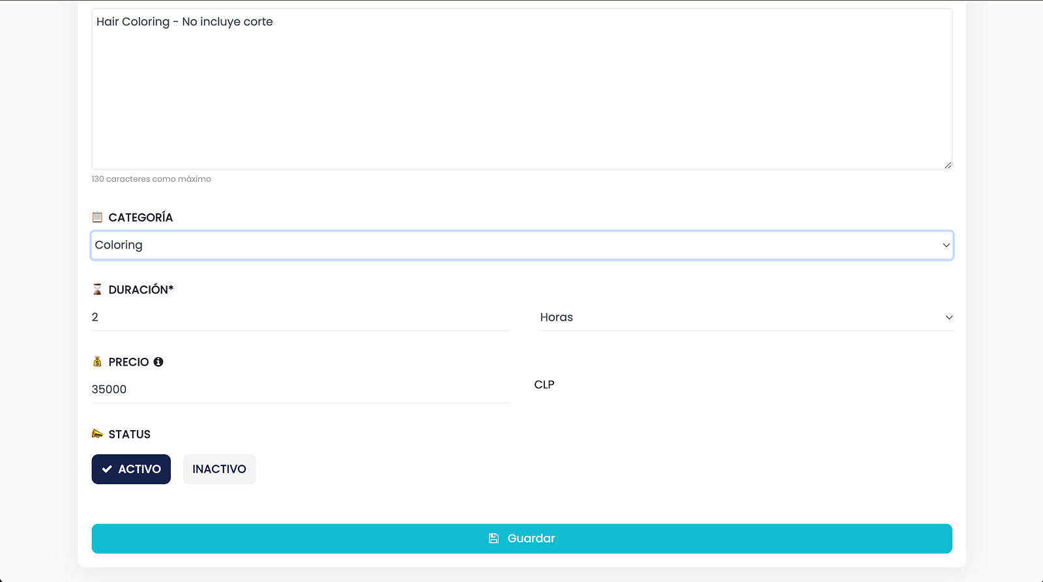
Task: Set status to INACTIVO
Action: pyautogui.click(x=219, y=469)
